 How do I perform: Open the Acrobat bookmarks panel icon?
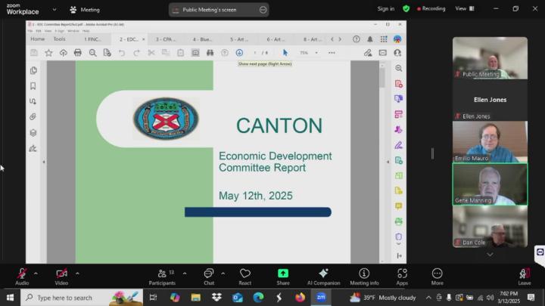click(33, 86)
